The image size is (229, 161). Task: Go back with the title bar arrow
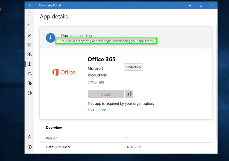(30, 5)
